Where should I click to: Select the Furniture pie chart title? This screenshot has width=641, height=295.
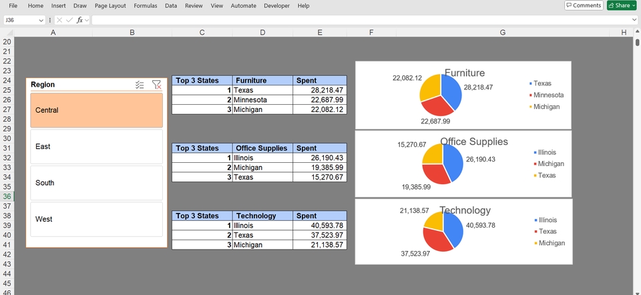(465, 73)
